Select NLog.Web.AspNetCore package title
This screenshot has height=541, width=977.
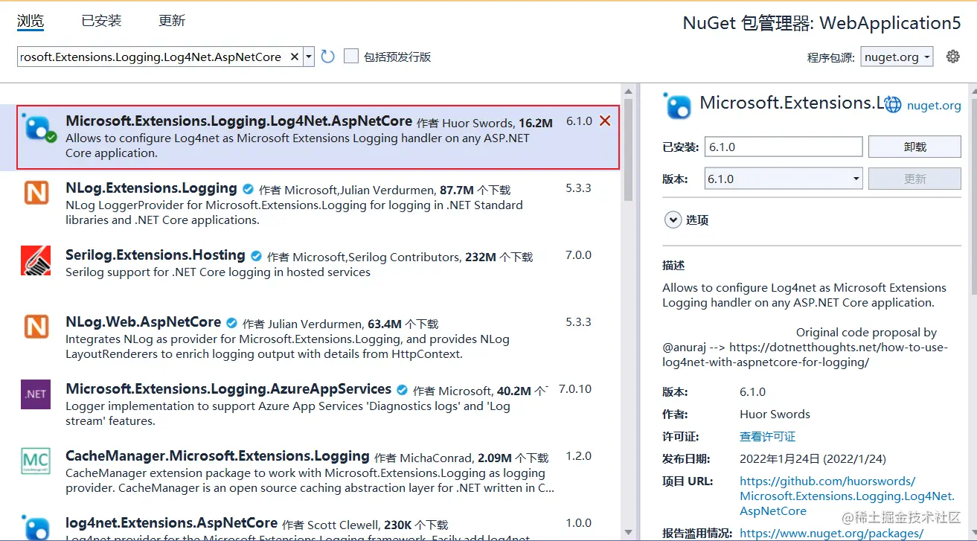point(143,322)
